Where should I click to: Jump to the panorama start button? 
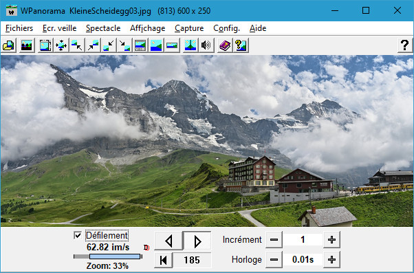pyautogui.click(x=164, y=261)
